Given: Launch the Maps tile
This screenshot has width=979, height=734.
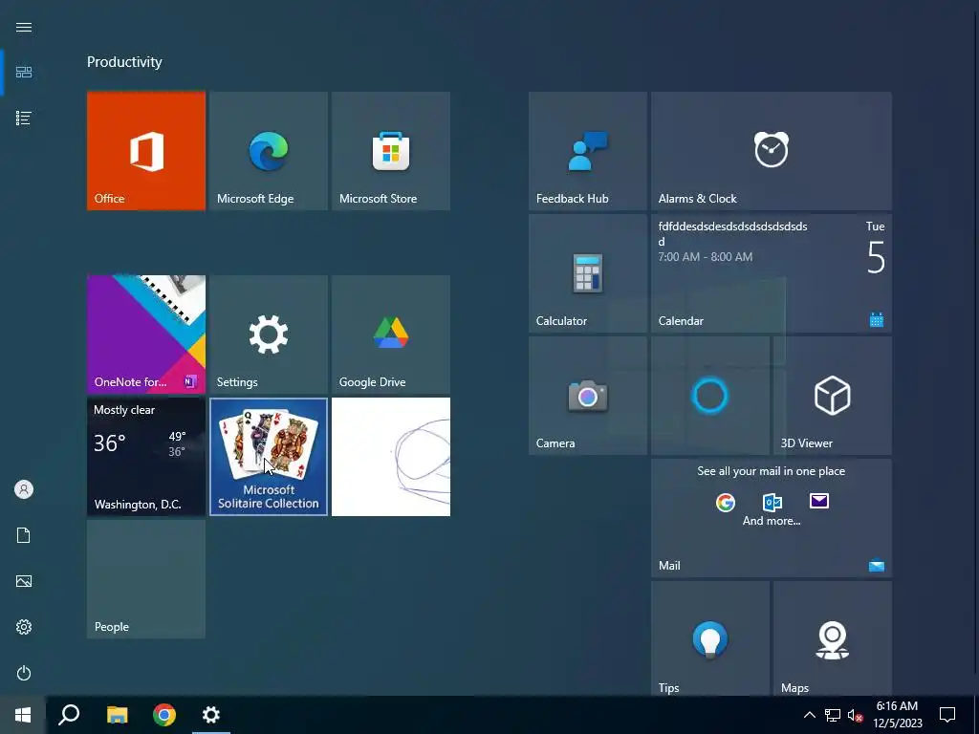Looking at the screenshot, I should tap(833, 639).
